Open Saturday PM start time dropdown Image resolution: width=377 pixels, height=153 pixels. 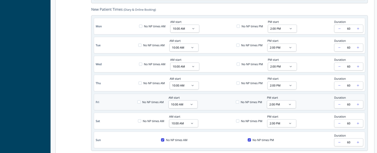coord(282,124)
